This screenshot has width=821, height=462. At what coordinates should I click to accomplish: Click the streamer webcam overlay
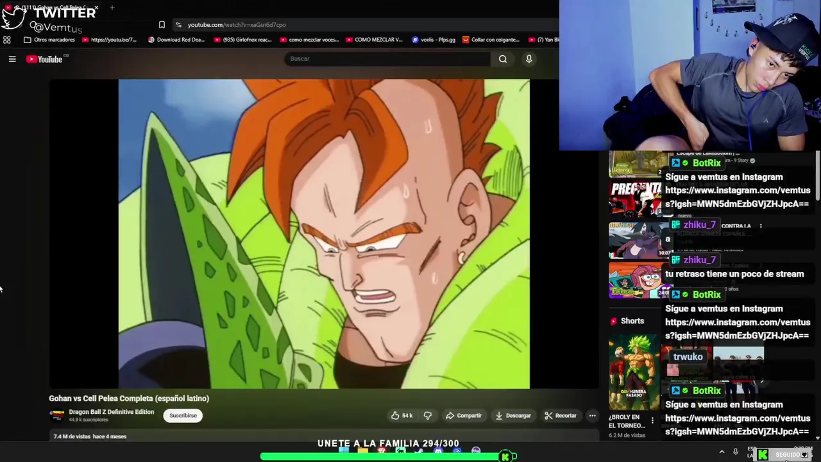(690, 75)
